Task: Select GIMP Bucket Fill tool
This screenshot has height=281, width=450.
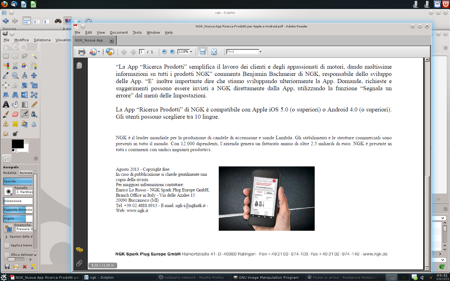Action: [15, 105]
